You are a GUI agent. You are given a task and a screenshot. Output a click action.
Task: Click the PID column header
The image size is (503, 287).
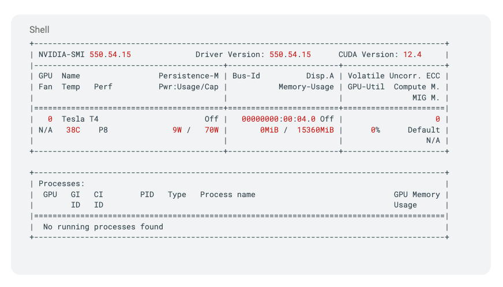pyautogui.click(x=147, y=195)
